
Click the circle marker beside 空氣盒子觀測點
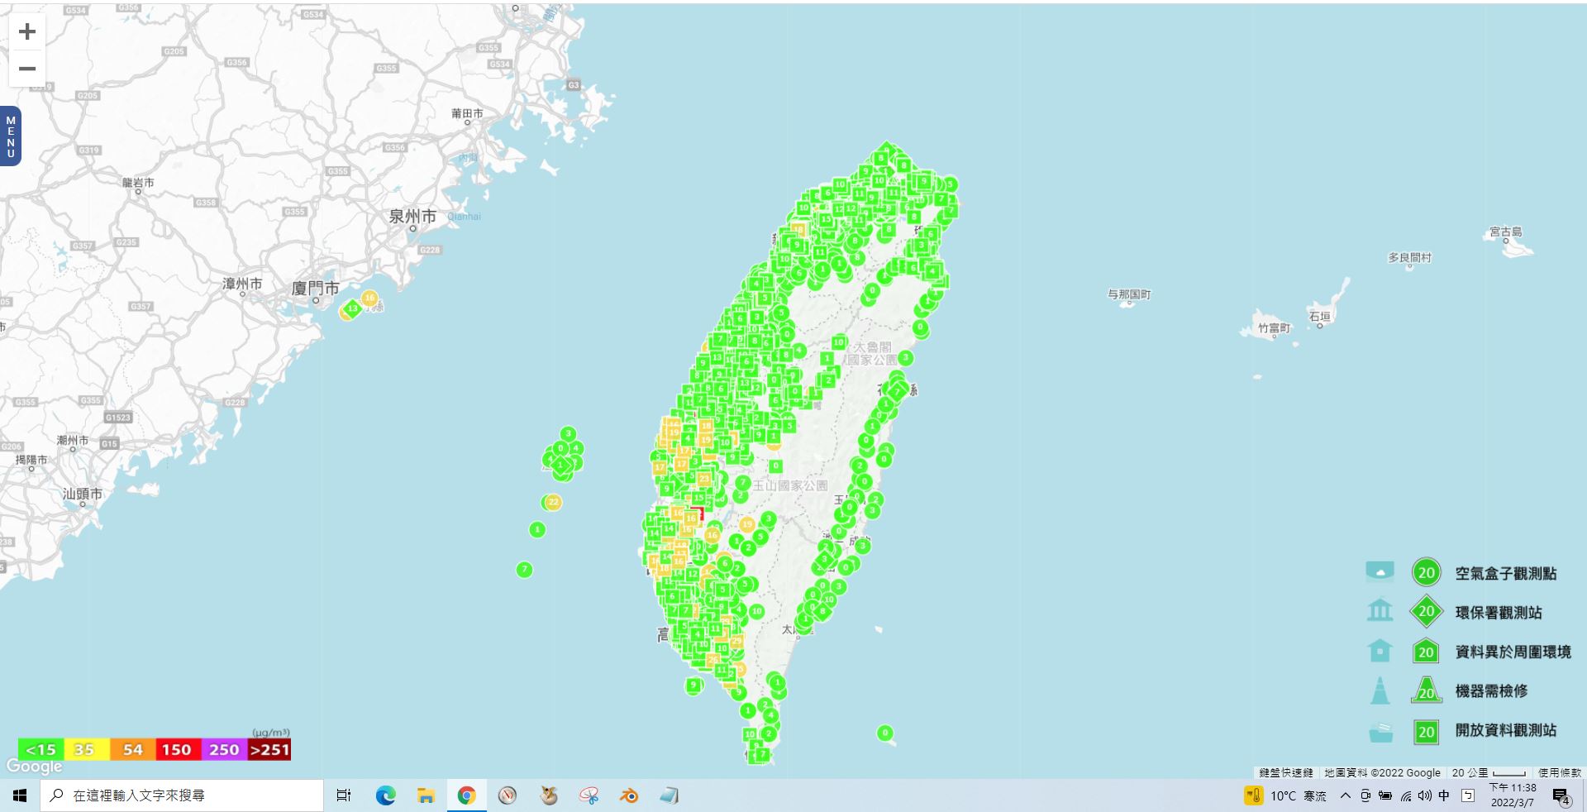coord(1426,572)
